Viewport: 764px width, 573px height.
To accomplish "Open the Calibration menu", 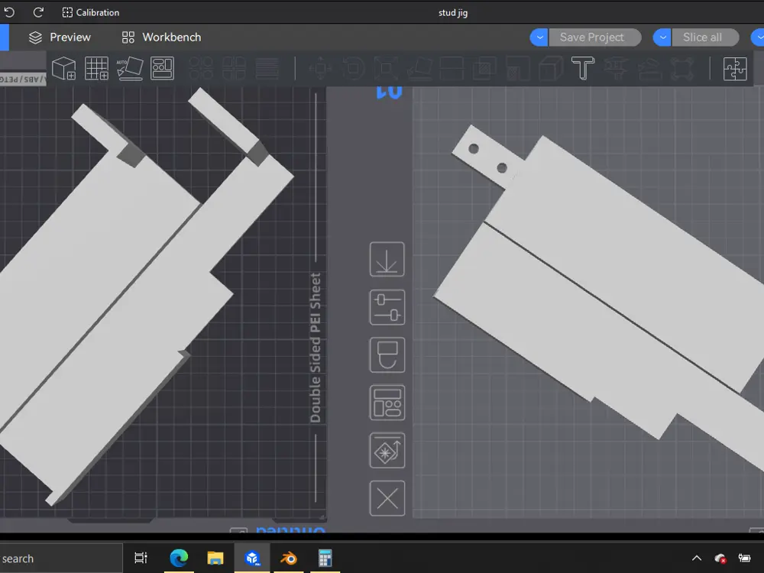I will (x=91, y=13).
